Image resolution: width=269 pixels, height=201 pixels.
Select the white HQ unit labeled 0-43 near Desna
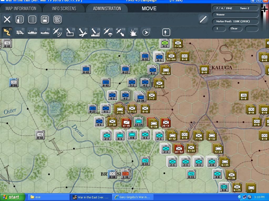(40, 135)
